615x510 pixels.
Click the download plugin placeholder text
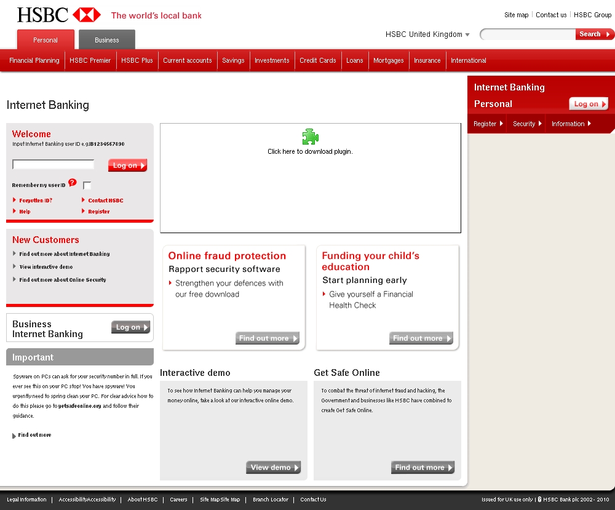(310, 151)
